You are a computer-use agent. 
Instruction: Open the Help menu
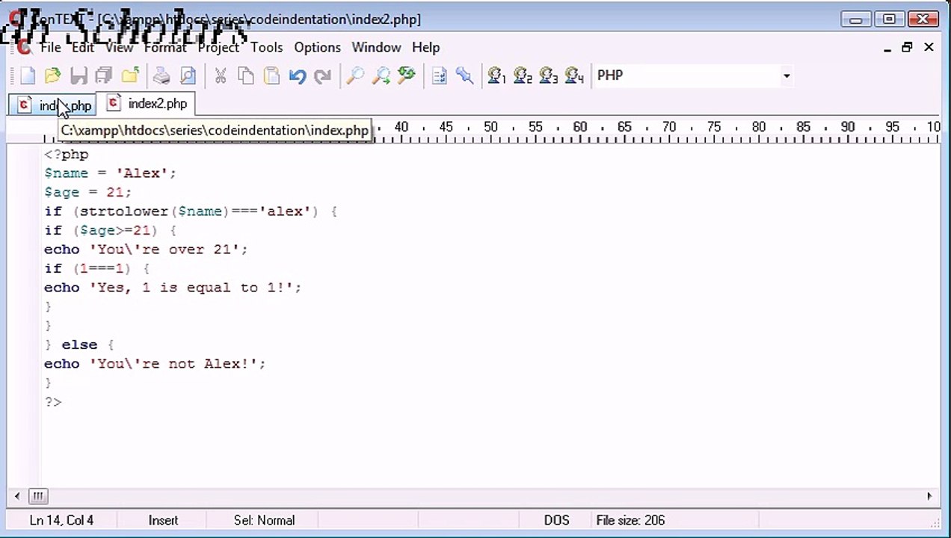coord(425,47)
